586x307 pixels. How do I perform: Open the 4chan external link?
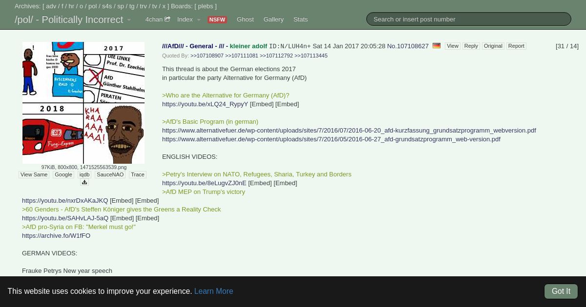pos(157,19)
